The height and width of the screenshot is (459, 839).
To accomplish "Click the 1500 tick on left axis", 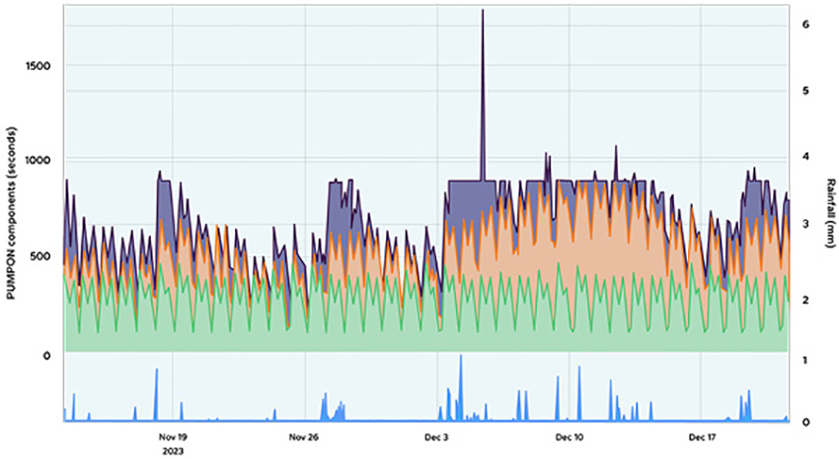I will (36, 66).
